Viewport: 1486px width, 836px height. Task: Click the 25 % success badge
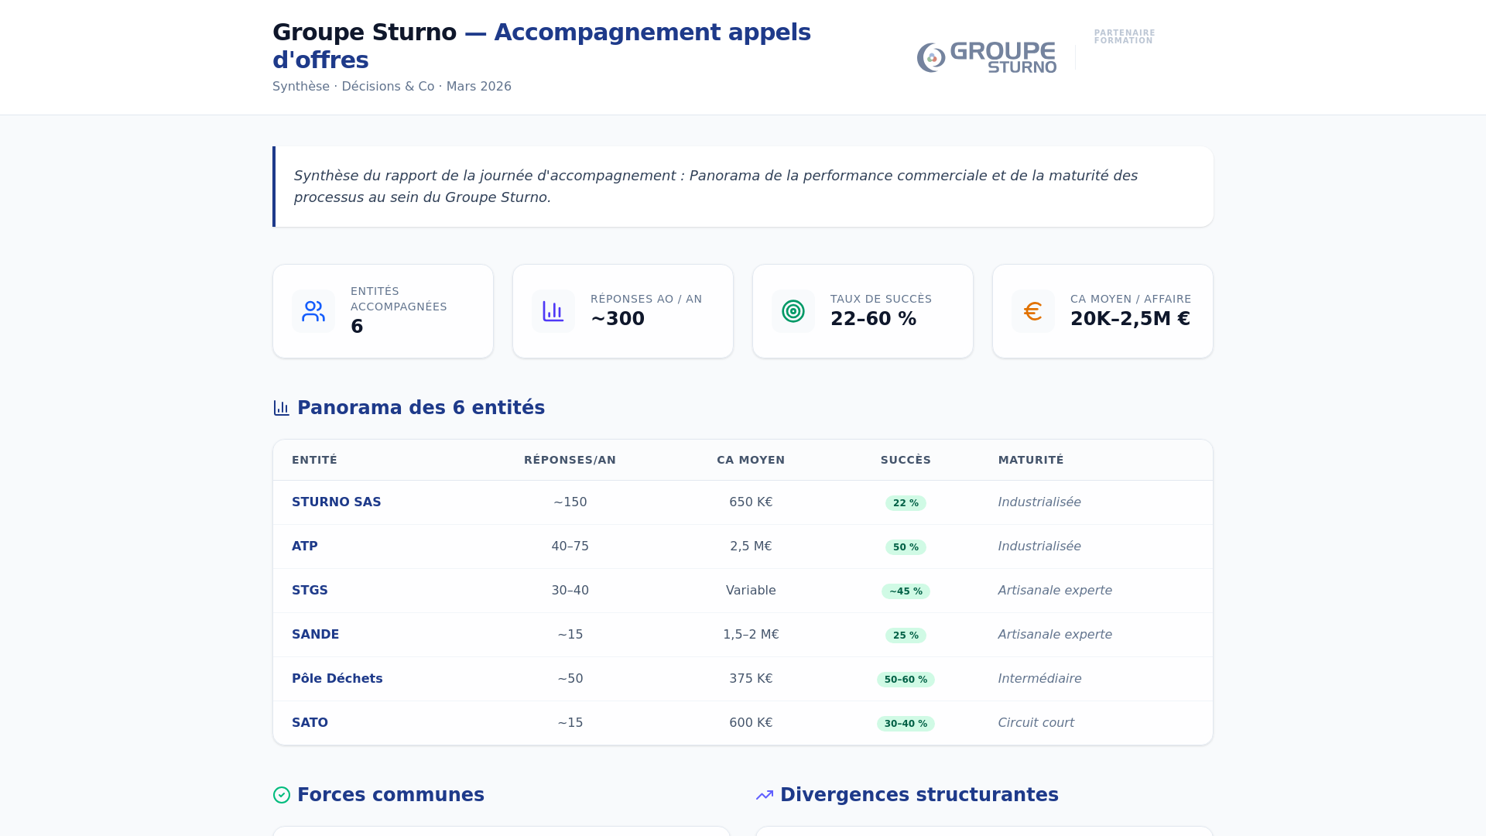coord(906,636)
